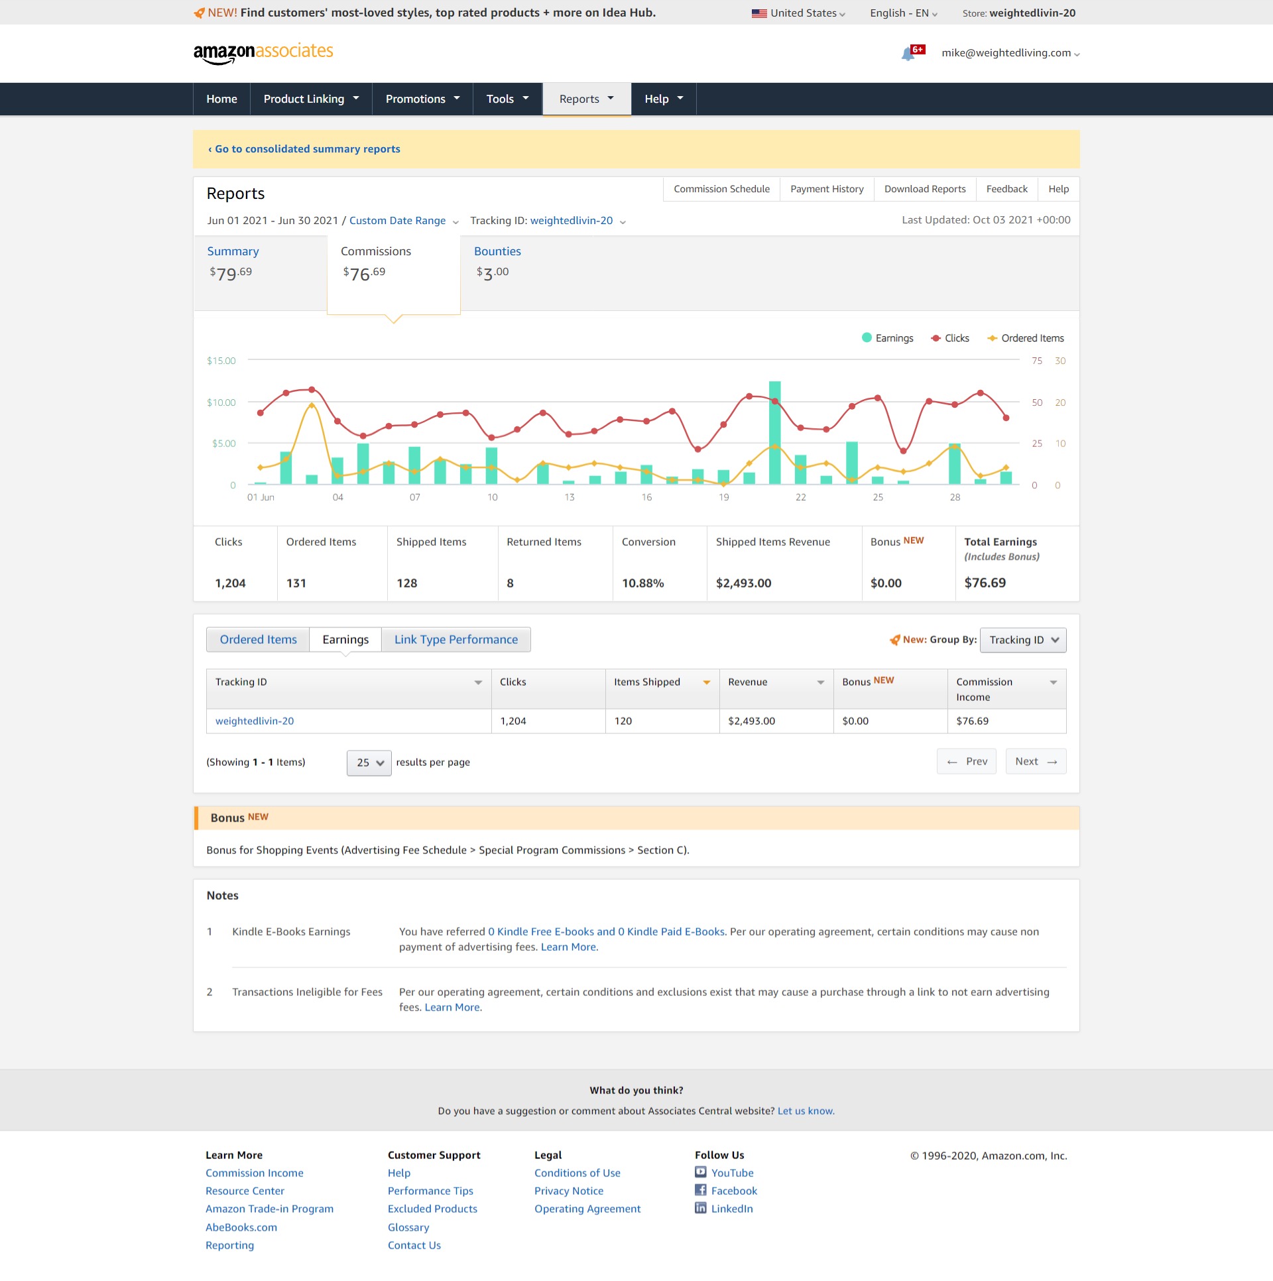Open Contact Us footer link
Viewport: 1273px width, 1281px height.
[x=414, y=1245]
